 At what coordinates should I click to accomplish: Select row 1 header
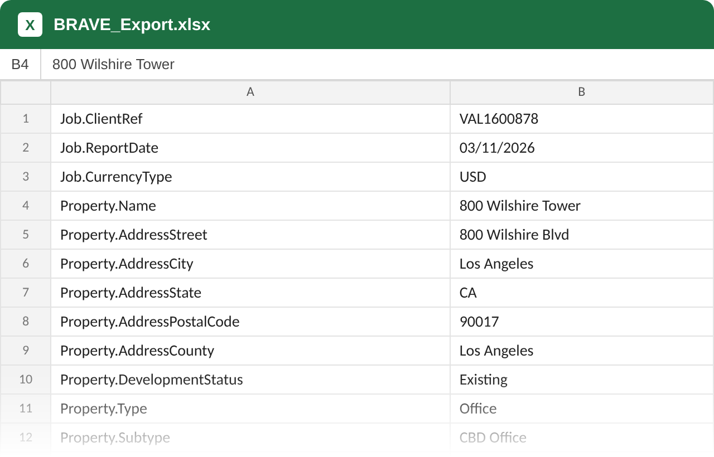click(x=26, y=119)
